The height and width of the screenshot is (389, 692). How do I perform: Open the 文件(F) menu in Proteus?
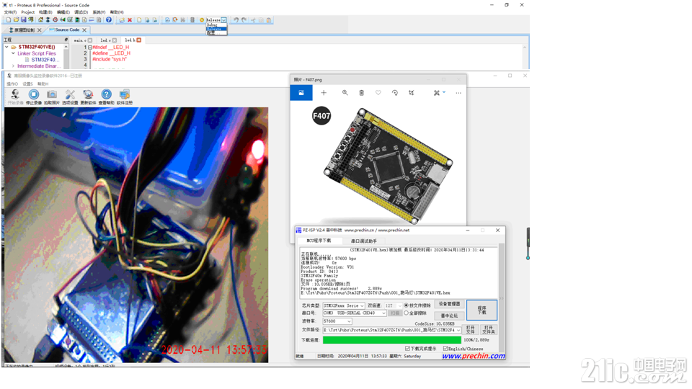(x=10, y=12)
